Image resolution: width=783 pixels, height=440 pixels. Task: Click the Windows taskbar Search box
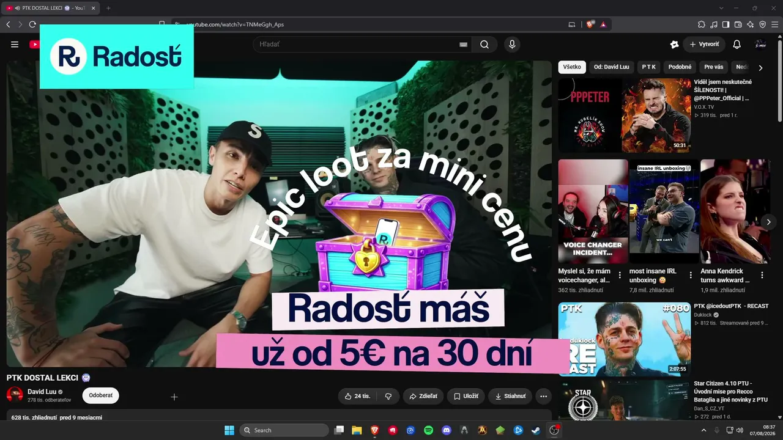pos(284,430)
